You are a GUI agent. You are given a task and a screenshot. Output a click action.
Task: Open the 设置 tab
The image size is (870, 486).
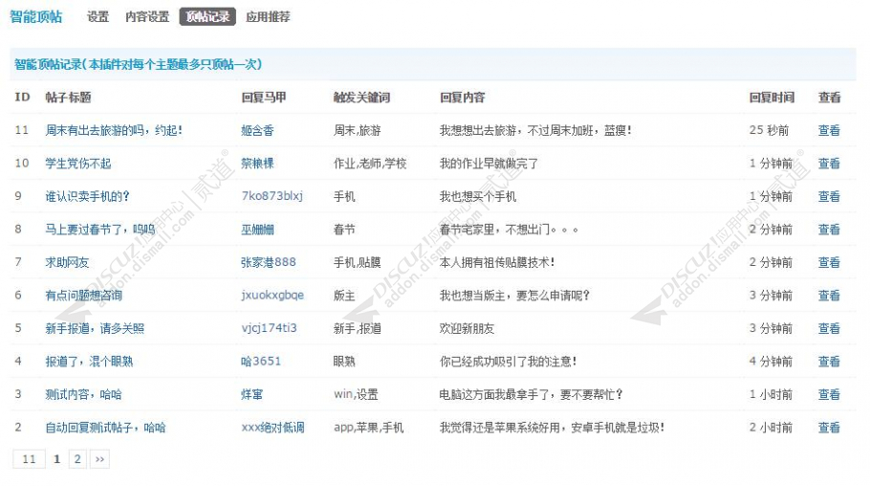click(98, 16)
